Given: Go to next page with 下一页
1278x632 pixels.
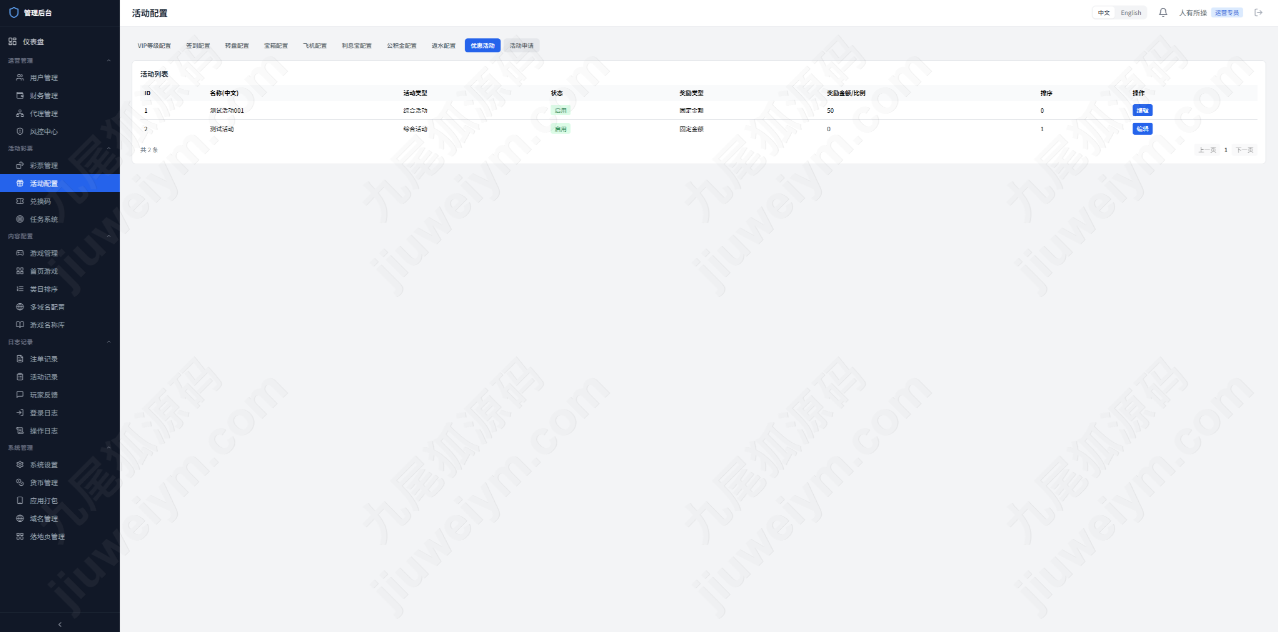Looking at the screenshot, I should [x=1244, y=150].
